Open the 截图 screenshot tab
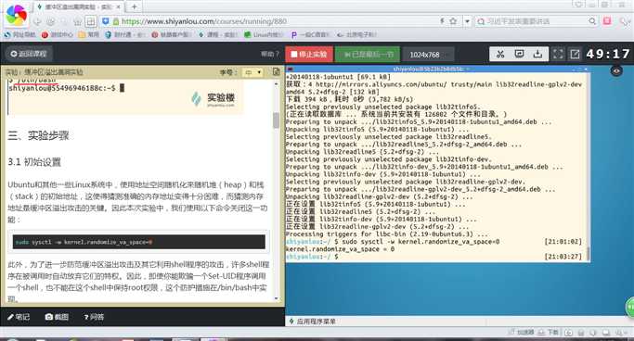Viewport: 634px width, 341px height. 57,317
